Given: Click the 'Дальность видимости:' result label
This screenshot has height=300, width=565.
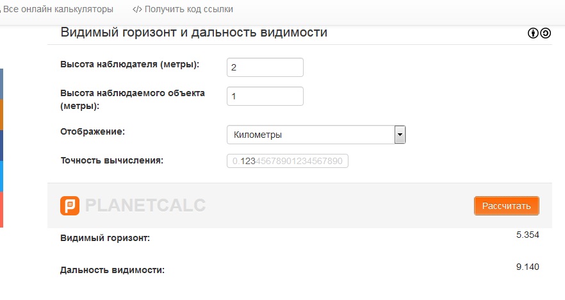Looking at the screenshot, I should click(112, 270).
